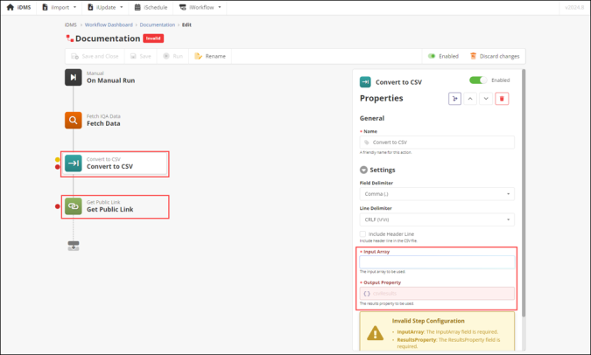
Task: Select the Get Public Link step icon
Action: 74,206
